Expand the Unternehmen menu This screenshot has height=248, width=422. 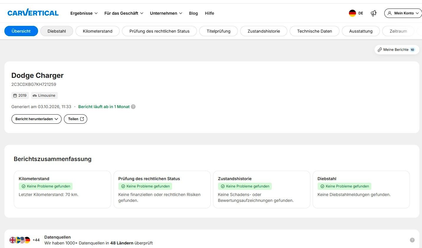point(166,13)
